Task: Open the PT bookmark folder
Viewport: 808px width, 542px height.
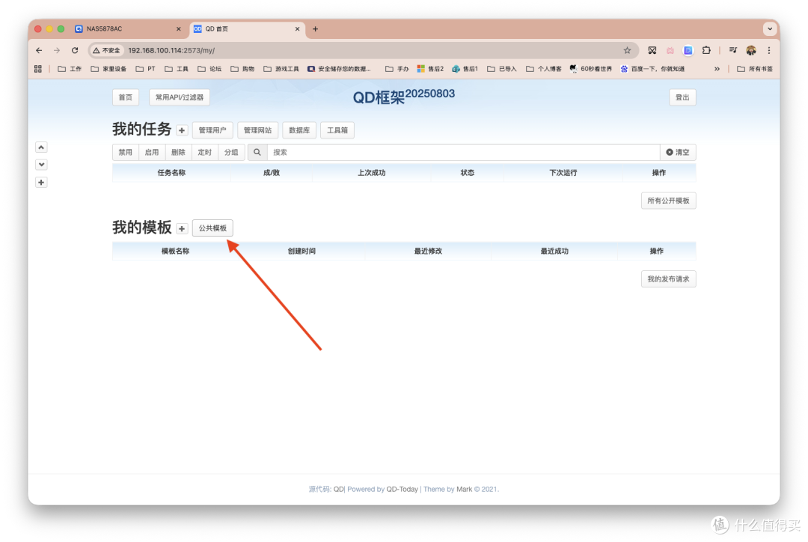Action: (145, 69)
